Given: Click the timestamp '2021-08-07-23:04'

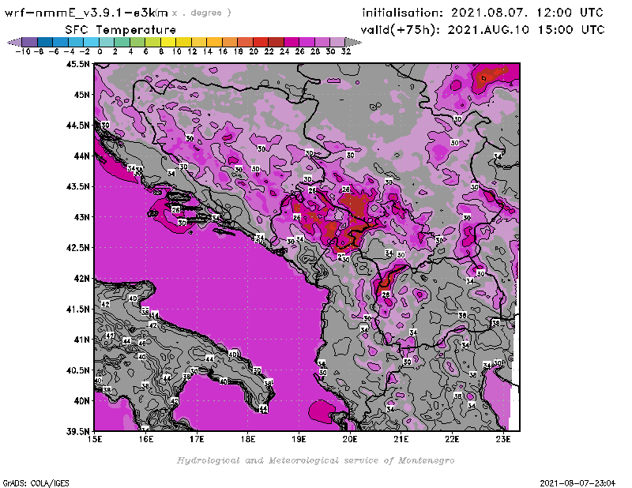Looking at the screenshot, I should click(577, 483).
